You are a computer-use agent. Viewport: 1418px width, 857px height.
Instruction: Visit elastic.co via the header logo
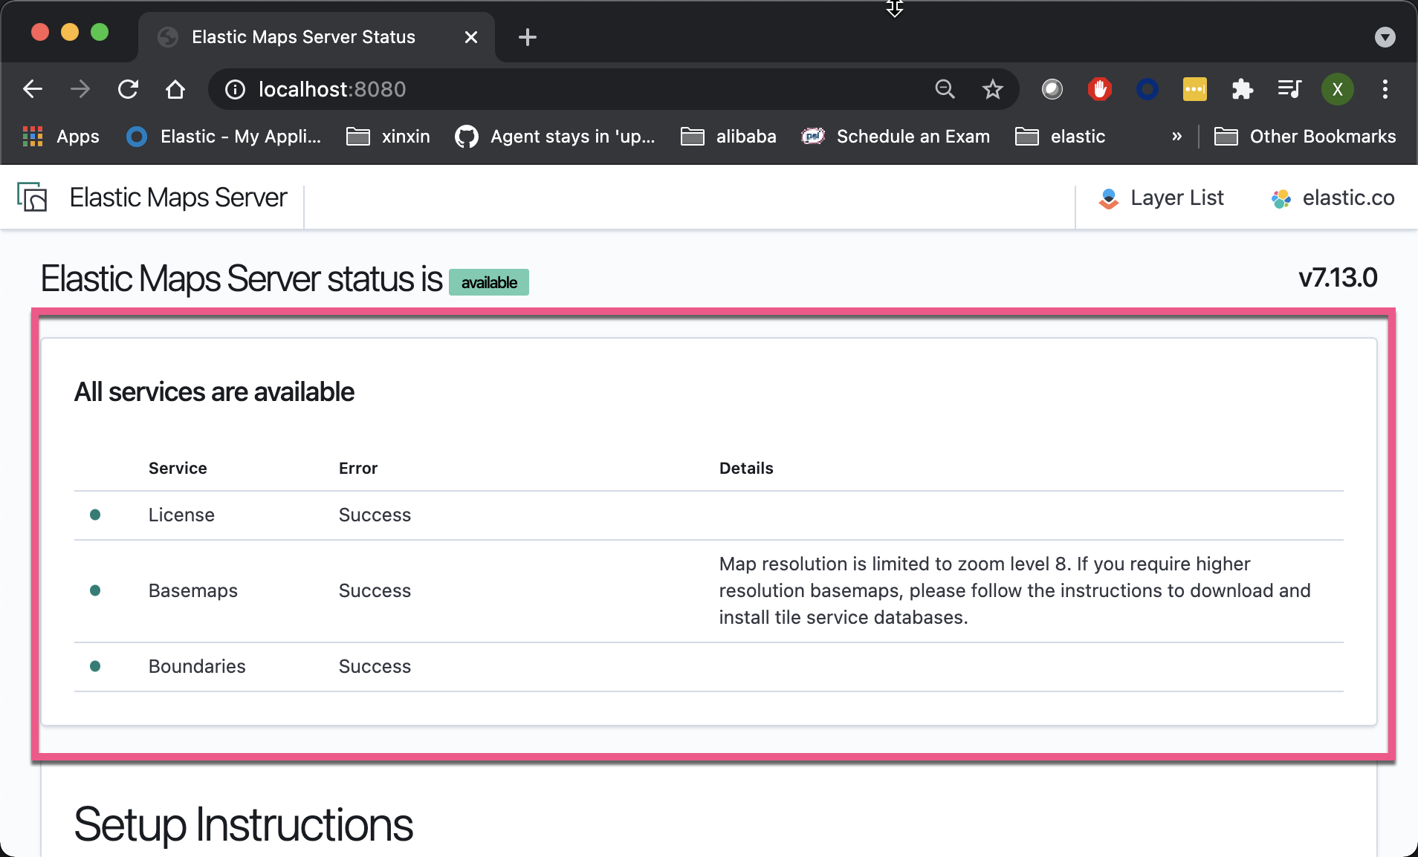click(1332, 198)
